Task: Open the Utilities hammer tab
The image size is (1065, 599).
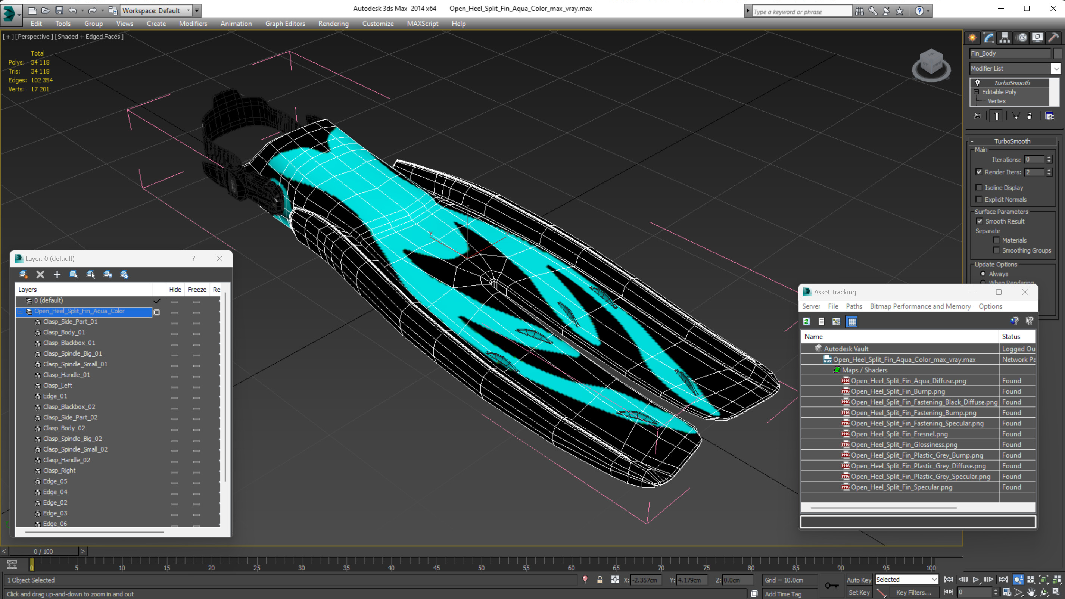Action: 1053,38
